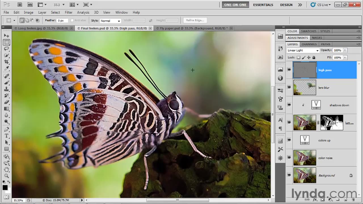Open the Filter menu

tap(68, 12)
